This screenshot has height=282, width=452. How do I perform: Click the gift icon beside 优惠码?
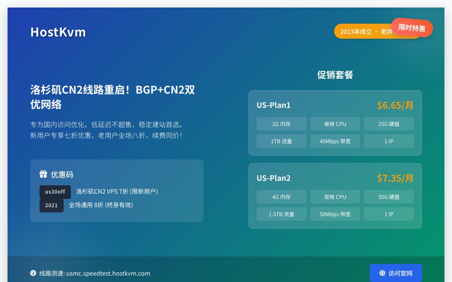(x=43, y=174)
